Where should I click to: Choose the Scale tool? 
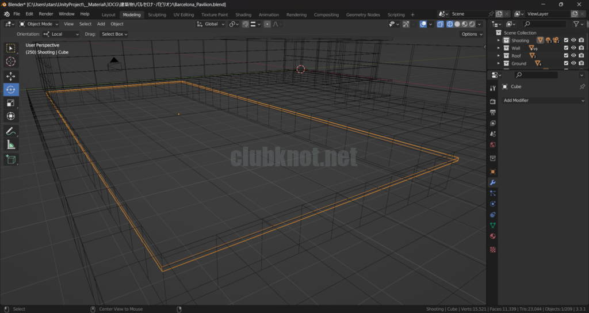(x=11, y=103)
